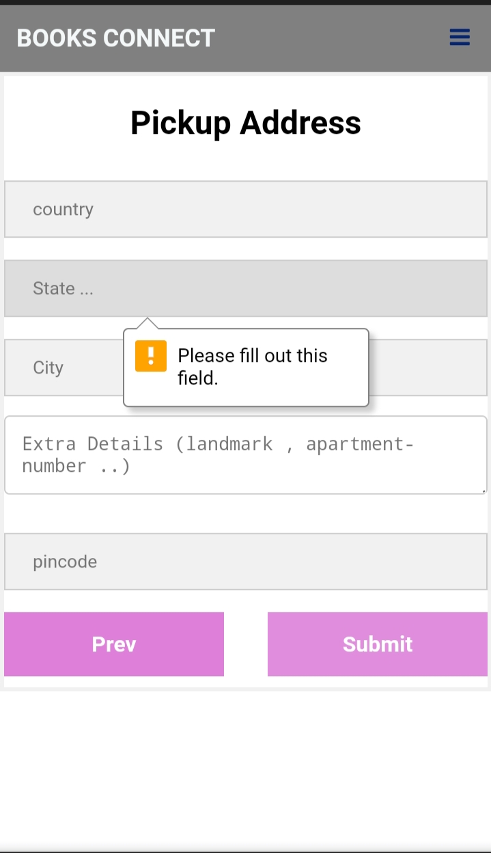491x853 pixels.
Task: Click the pincode input field
Action: click(x=245, y=561)
